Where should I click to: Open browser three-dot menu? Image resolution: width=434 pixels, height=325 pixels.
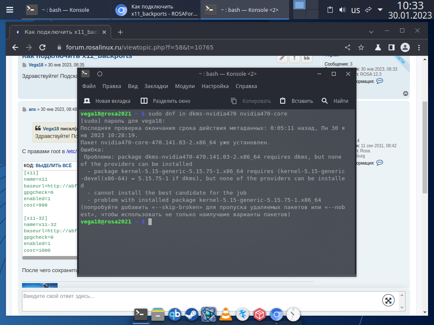(x=419, y=47)
